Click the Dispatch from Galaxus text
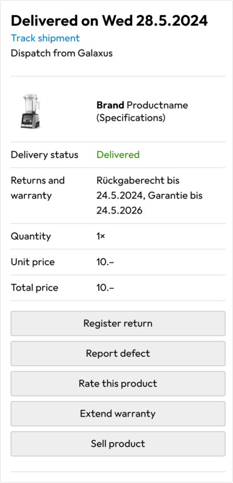 click(61, 53)
